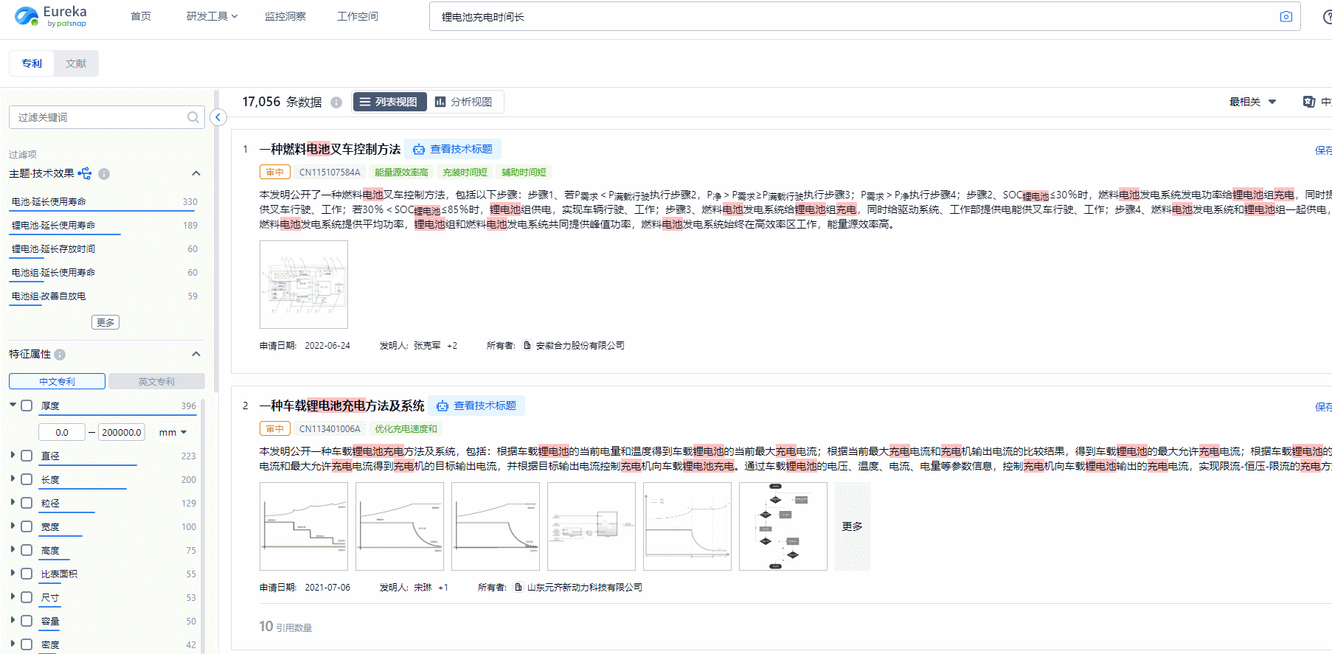Click the Eureka logo icon

tap(27, 16)
